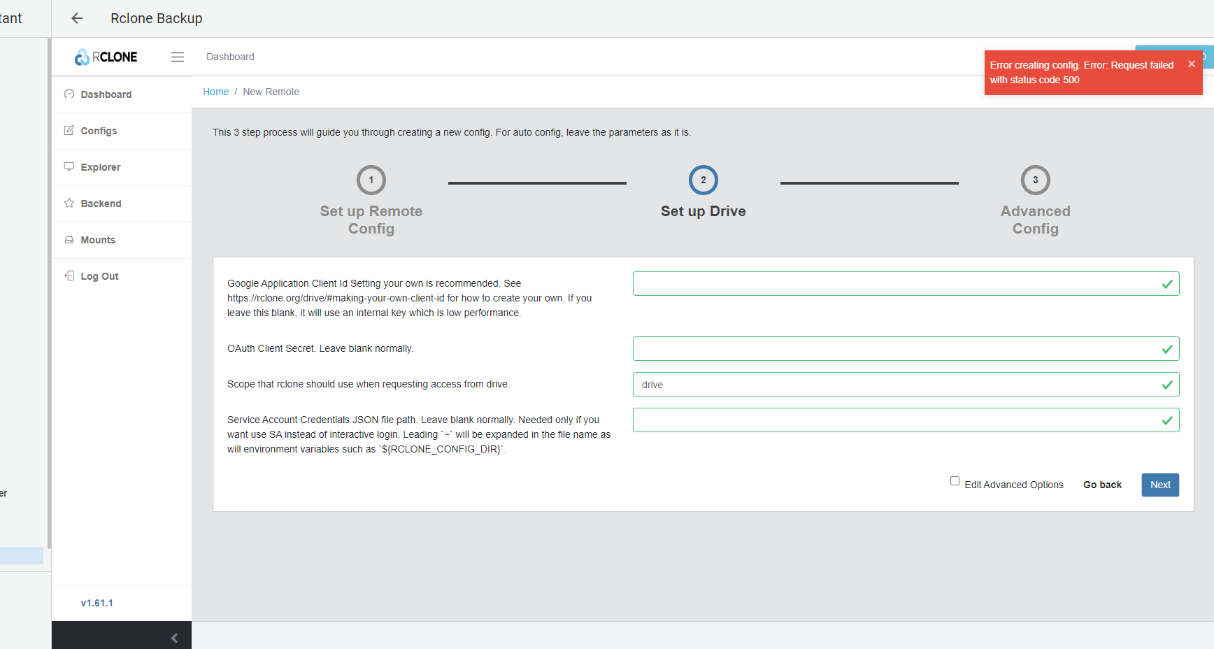1214x649 pixels.
Task: Open the Dashboard from the sidebar
Action: click(x=106, y=94)
